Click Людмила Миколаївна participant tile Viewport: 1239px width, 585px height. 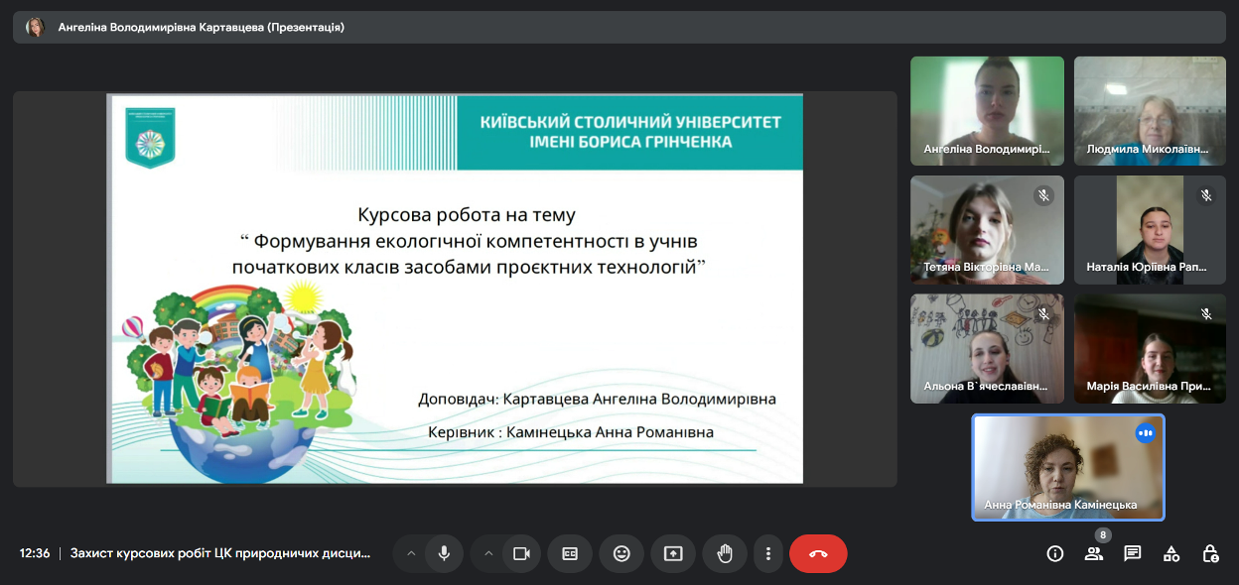pyautogui.click(x=1150, y=110)
